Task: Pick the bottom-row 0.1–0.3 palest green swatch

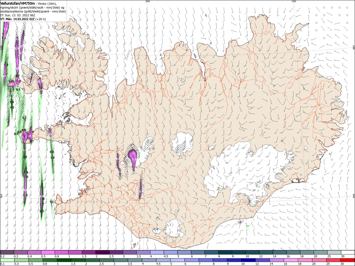Action: [7, 260]
